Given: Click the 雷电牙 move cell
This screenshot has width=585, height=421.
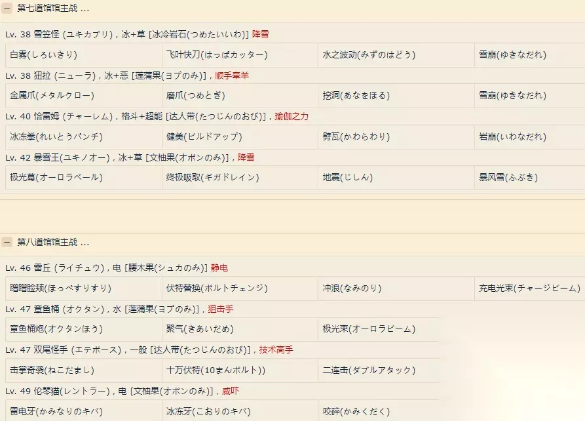Looking at the screenshot, I should tap(84, 411).
